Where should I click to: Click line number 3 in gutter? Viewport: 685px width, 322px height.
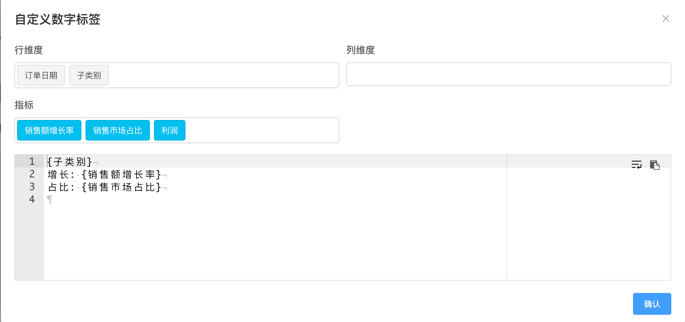32,187
